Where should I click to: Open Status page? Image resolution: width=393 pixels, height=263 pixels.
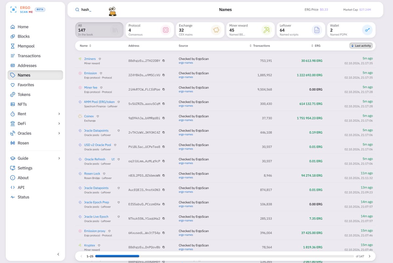point(35,197)
